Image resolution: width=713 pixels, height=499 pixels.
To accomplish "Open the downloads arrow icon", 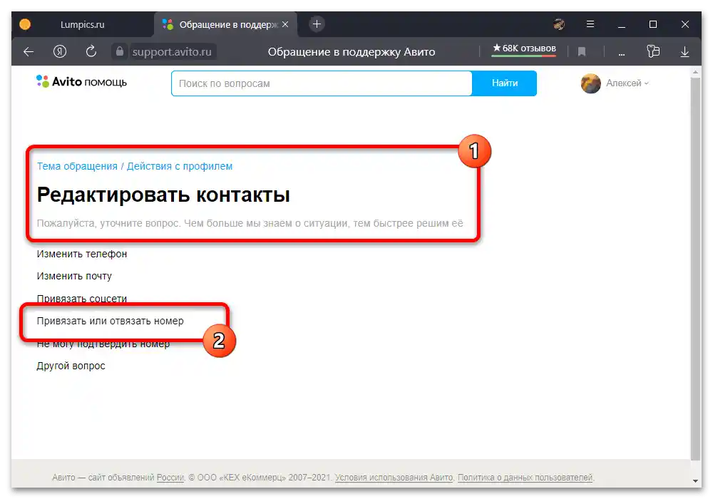I will click(684, 52).
